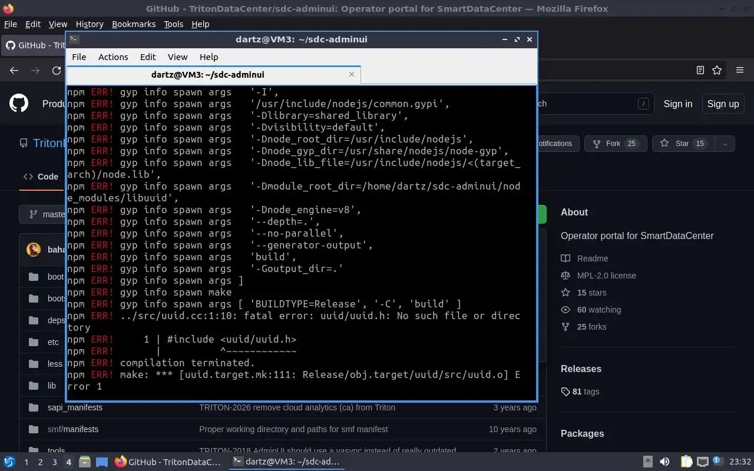The height and width of the screenshot is (471, 754).
Task: View 25 forks link
Action: click(591, 327)
